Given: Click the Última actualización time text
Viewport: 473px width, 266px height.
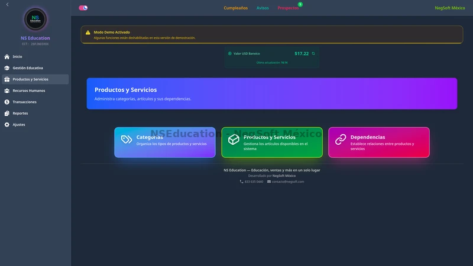Looking at the screenshot, I should point(272,63).
